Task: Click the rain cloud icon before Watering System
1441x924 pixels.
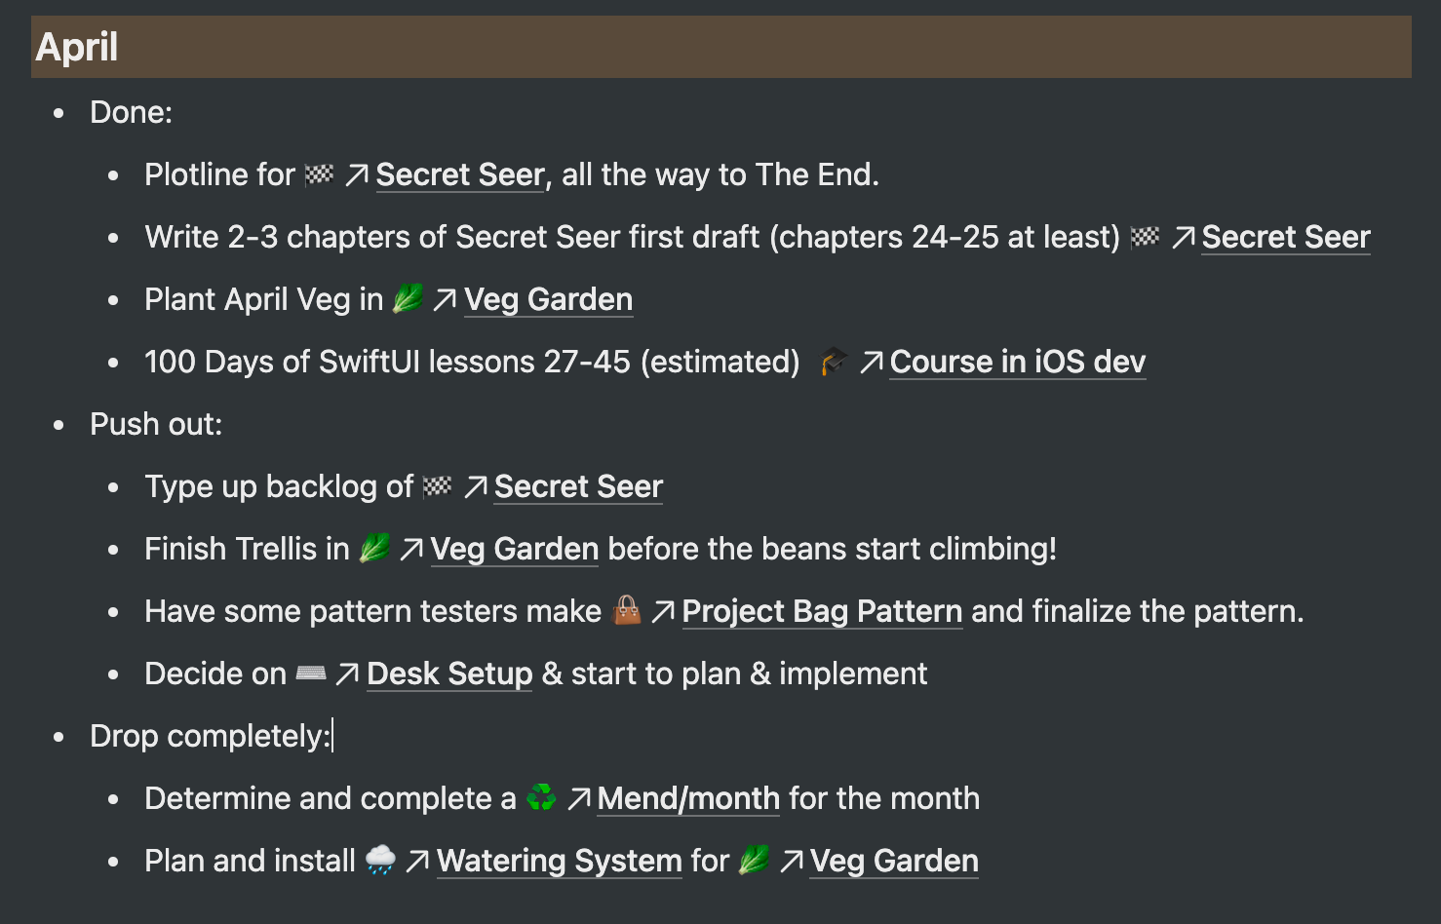Action: coord(380,861)
